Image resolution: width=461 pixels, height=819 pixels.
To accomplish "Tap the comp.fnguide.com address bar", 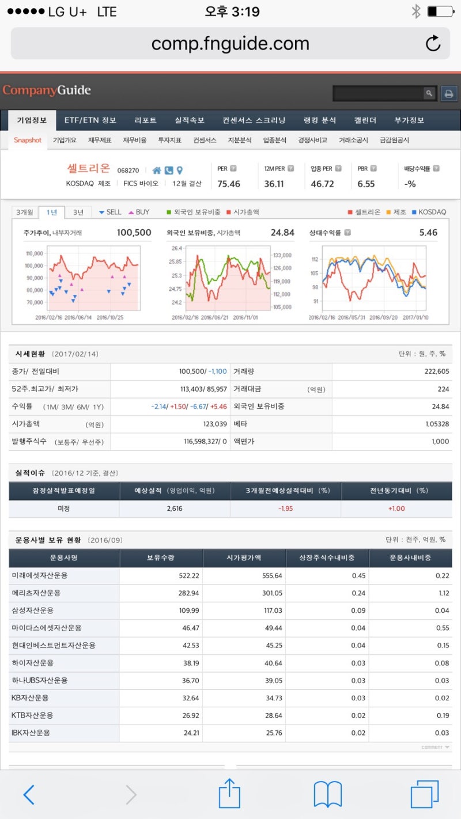I will pos(230,42).
